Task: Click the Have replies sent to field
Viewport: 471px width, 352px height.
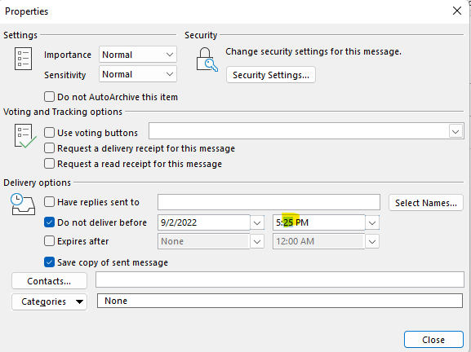Action: [x=269, y=202]
